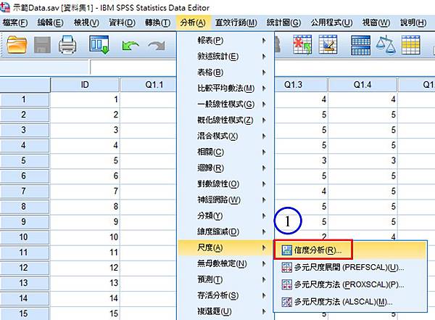Viewport: 435px width, 320px height.
Task: Click the green Undo arrow
Action: [x=130, y=46]
